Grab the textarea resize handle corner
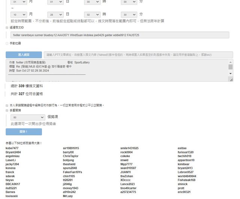This screenshot has width=240, height=199. [231, 79]
